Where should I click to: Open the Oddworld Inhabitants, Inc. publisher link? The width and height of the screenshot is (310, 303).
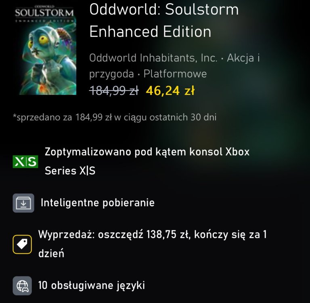(153, 58)
